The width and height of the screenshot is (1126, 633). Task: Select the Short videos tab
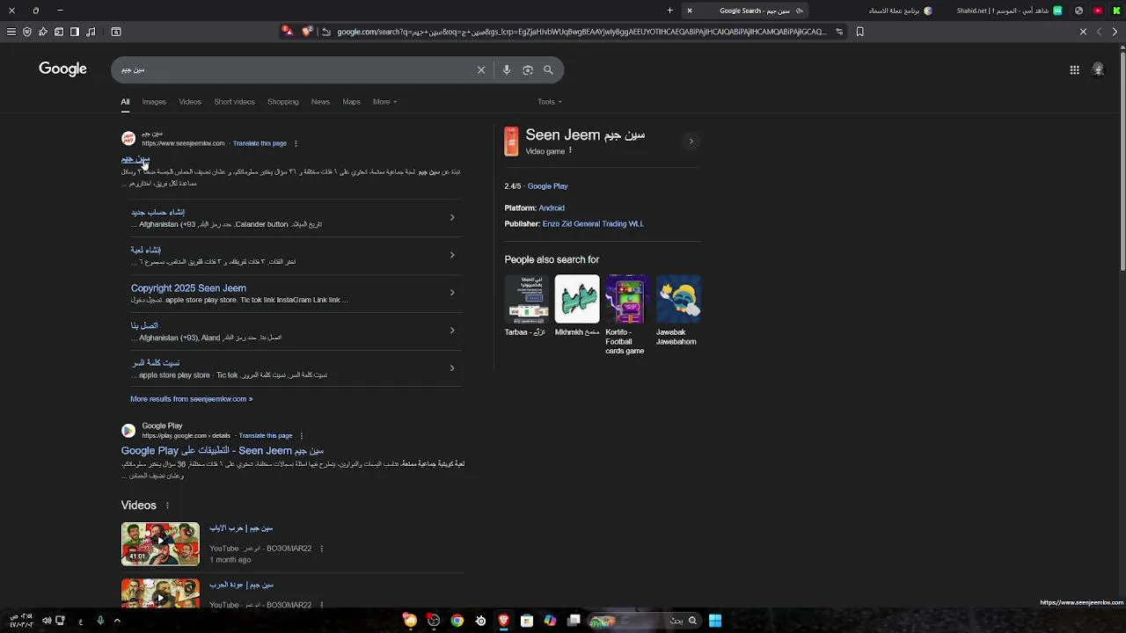coord(234,102)
